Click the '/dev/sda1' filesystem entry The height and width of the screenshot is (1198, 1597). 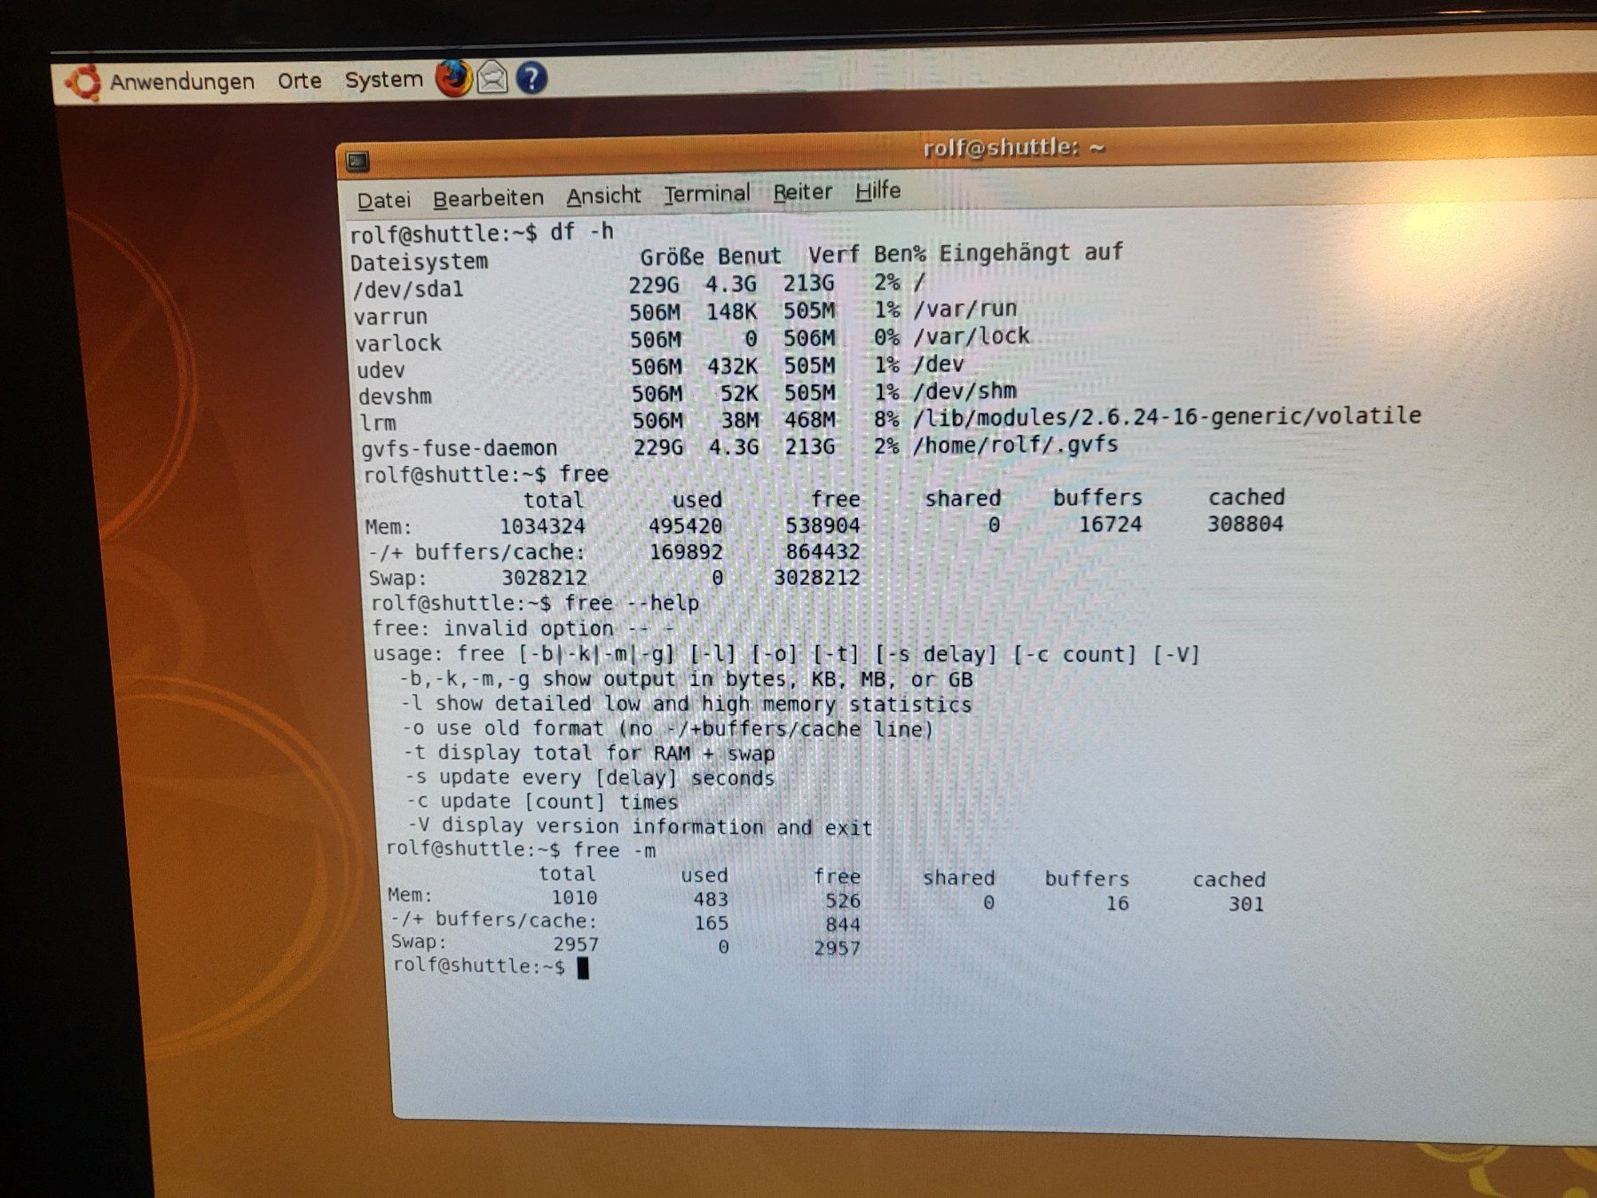[408, 289]
